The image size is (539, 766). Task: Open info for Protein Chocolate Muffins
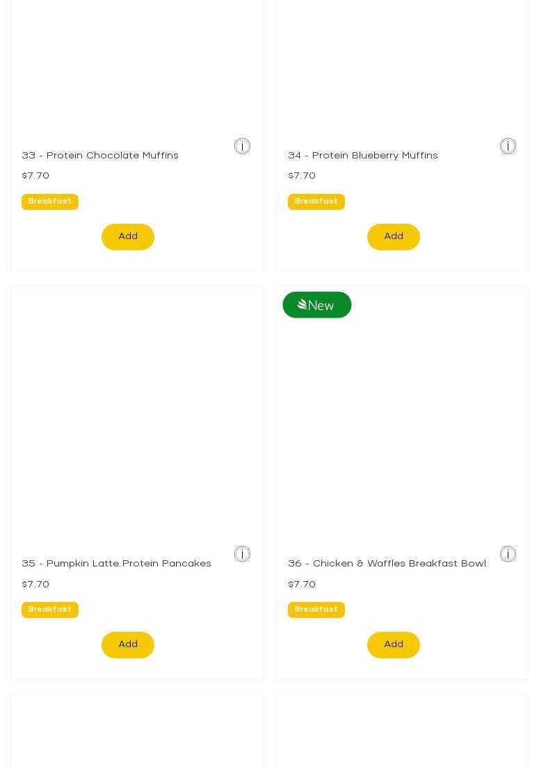tap(242, 146)
